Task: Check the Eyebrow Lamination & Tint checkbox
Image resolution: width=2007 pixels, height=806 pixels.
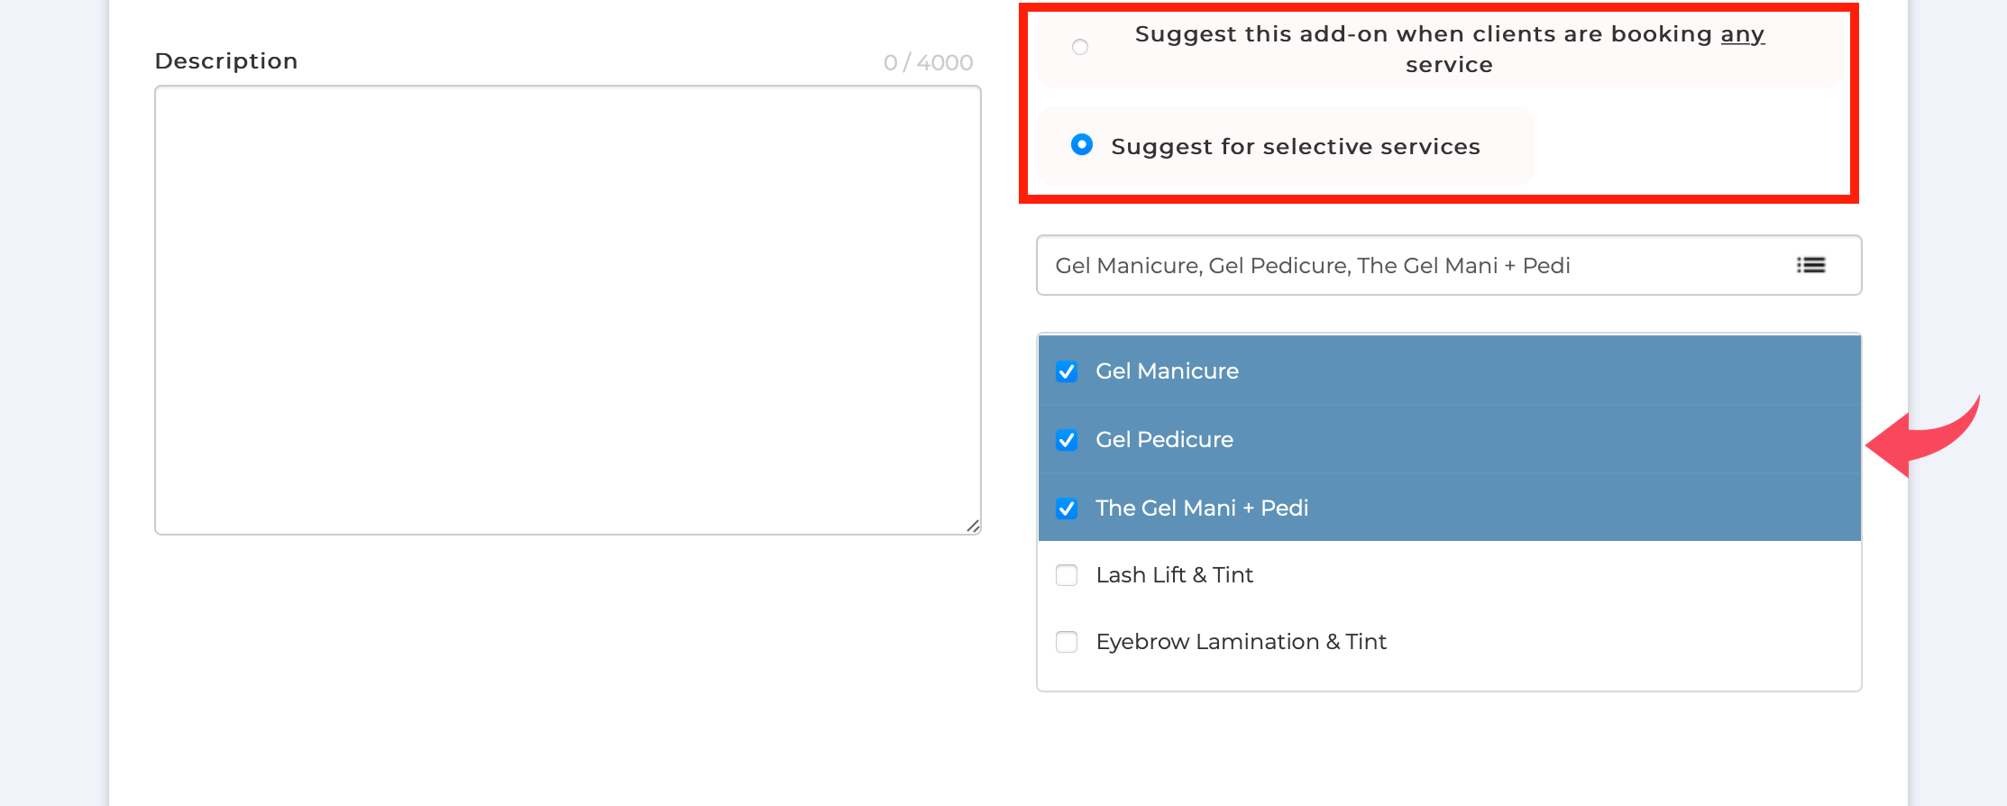Action: click(1067, 642)
